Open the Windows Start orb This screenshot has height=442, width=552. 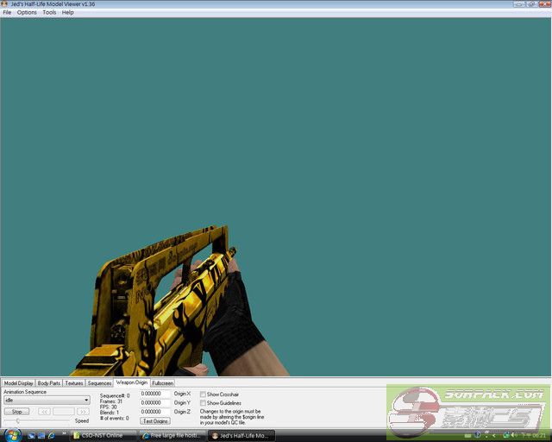pos(13,435)
